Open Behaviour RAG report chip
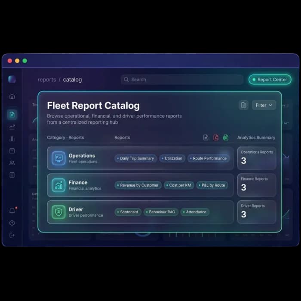This screenshot has height=301, width=301. [161, 212]
